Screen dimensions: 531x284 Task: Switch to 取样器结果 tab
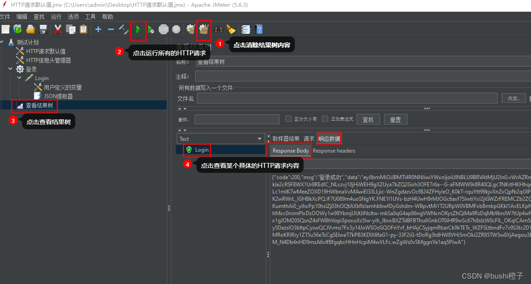pos(286,139)
